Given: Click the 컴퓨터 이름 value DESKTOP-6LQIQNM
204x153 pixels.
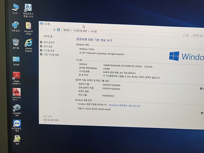Looking at the screenshot, I should pos(112,85).
